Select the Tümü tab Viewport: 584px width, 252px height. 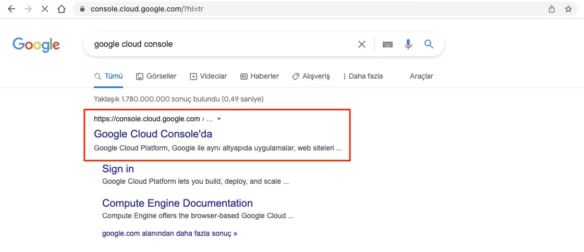108,76
